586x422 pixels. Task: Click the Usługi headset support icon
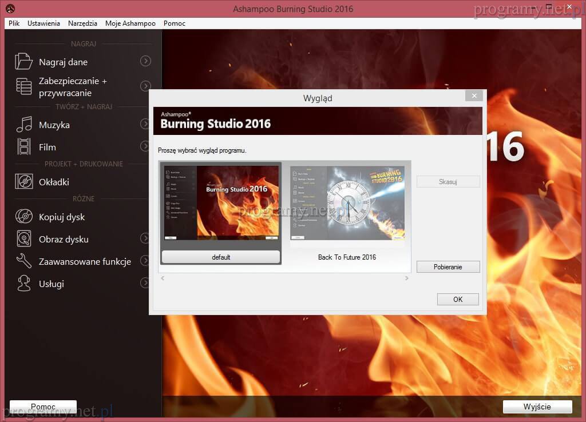point(23,284)
